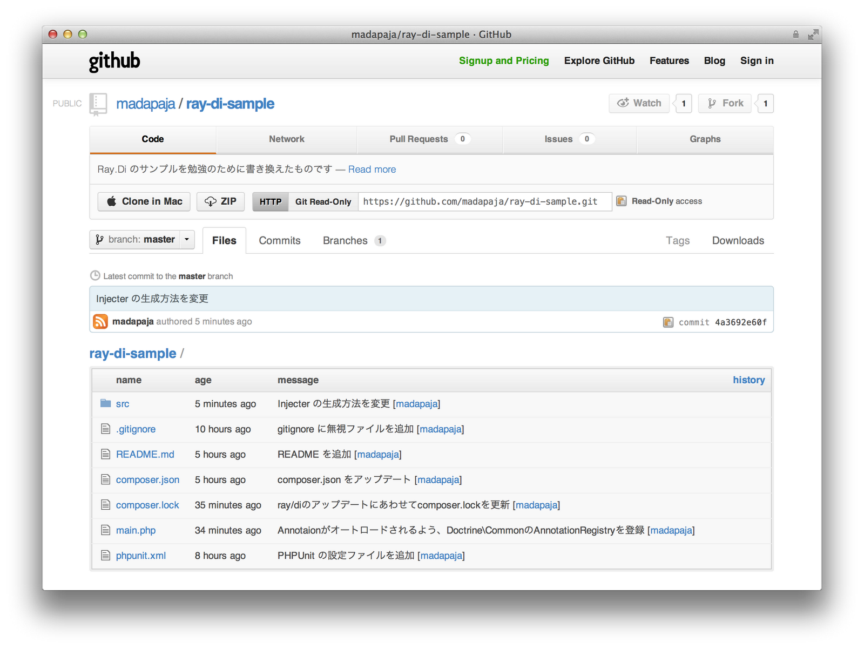Screen dimensions: 864x649
Task: Click commit hash 4a3692e60f
Action: (x=741, y=322)
